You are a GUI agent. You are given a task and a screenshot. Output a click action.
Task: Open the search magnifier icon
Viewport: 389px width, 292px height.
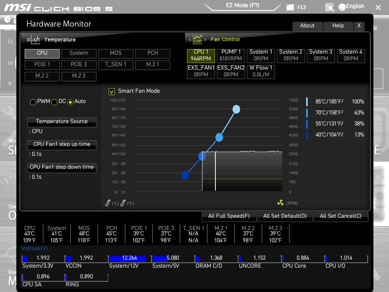click(x=330, y=8)
